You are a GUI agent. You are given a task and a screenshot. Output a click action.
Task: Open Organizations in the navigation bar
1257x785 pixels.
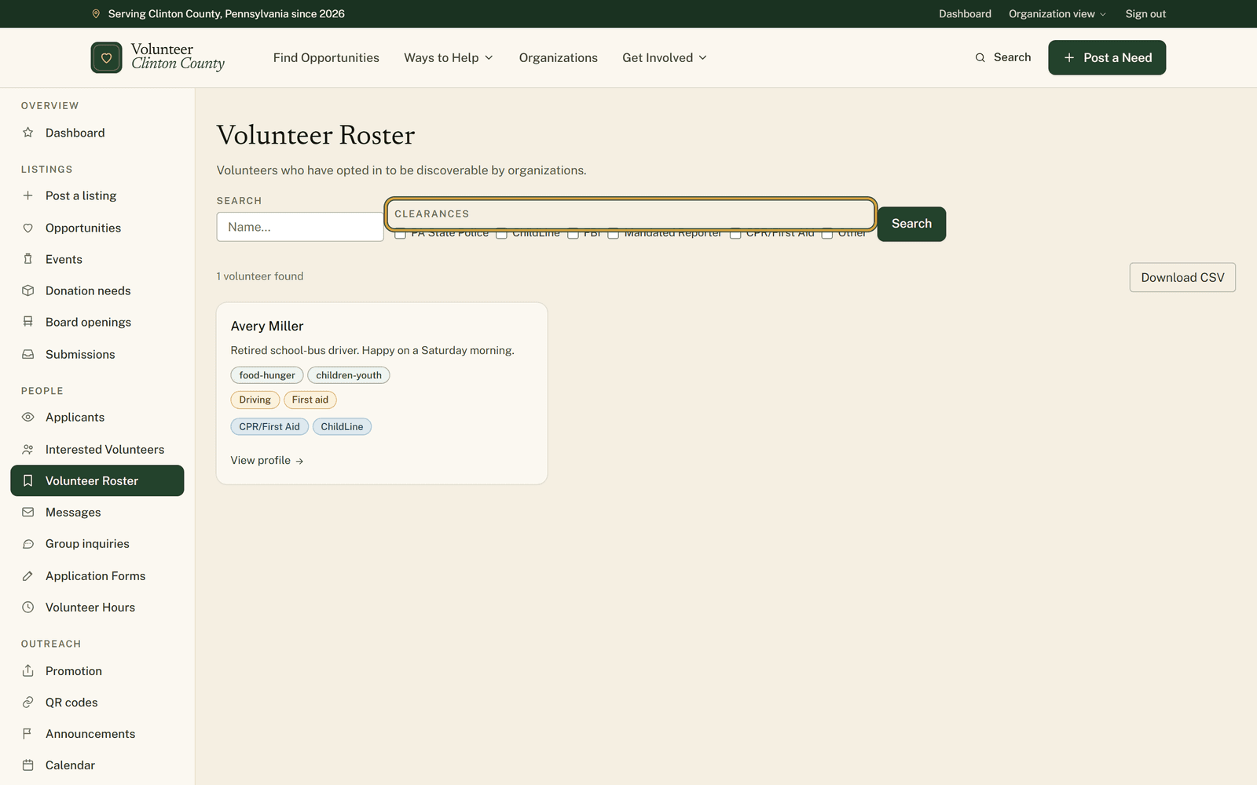559,57
